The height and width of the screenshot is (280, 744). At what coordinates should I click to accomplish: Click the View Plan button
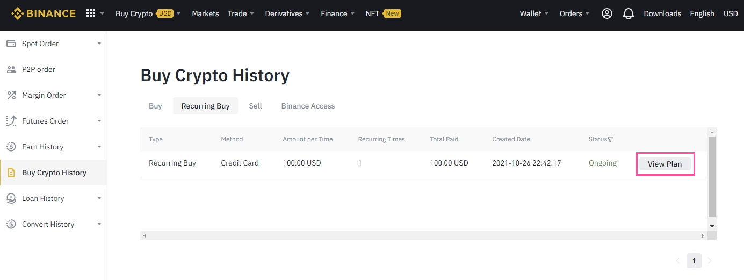pyautogui.click(x=664, y=164)
